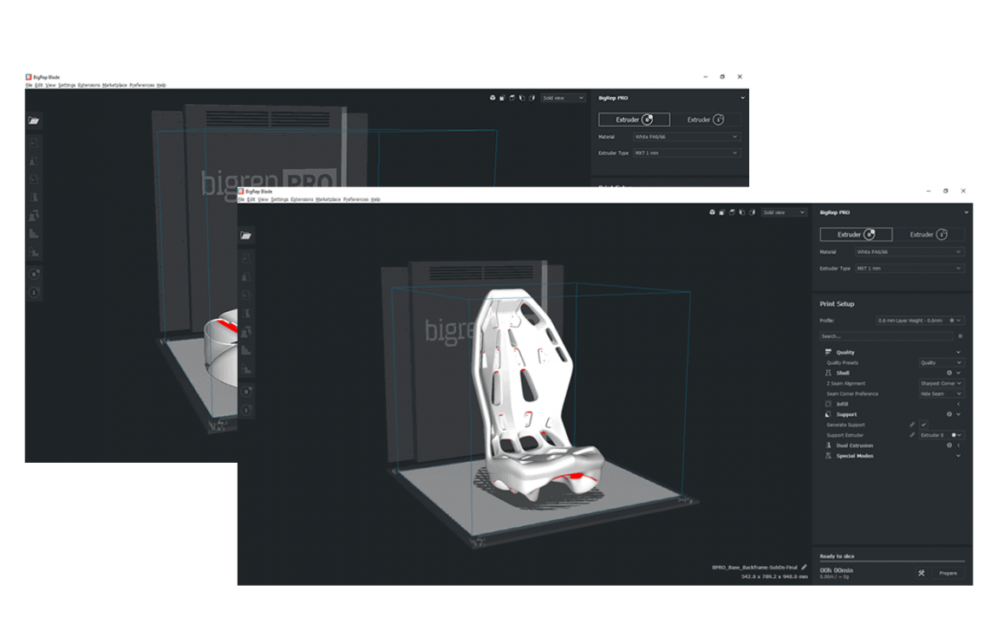The height and width of the screenshot is (624, 1004).
Task: Click top view cube icon in front window
Action: [x=732, y=212]
